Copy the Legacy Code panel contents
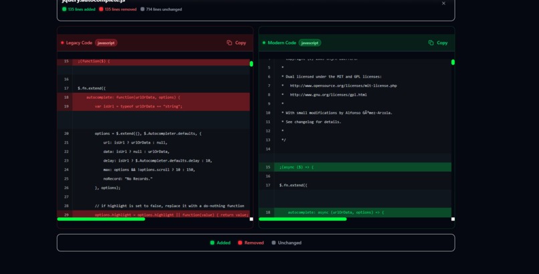Screen dimensions: 539x274 tap(236, 43)
